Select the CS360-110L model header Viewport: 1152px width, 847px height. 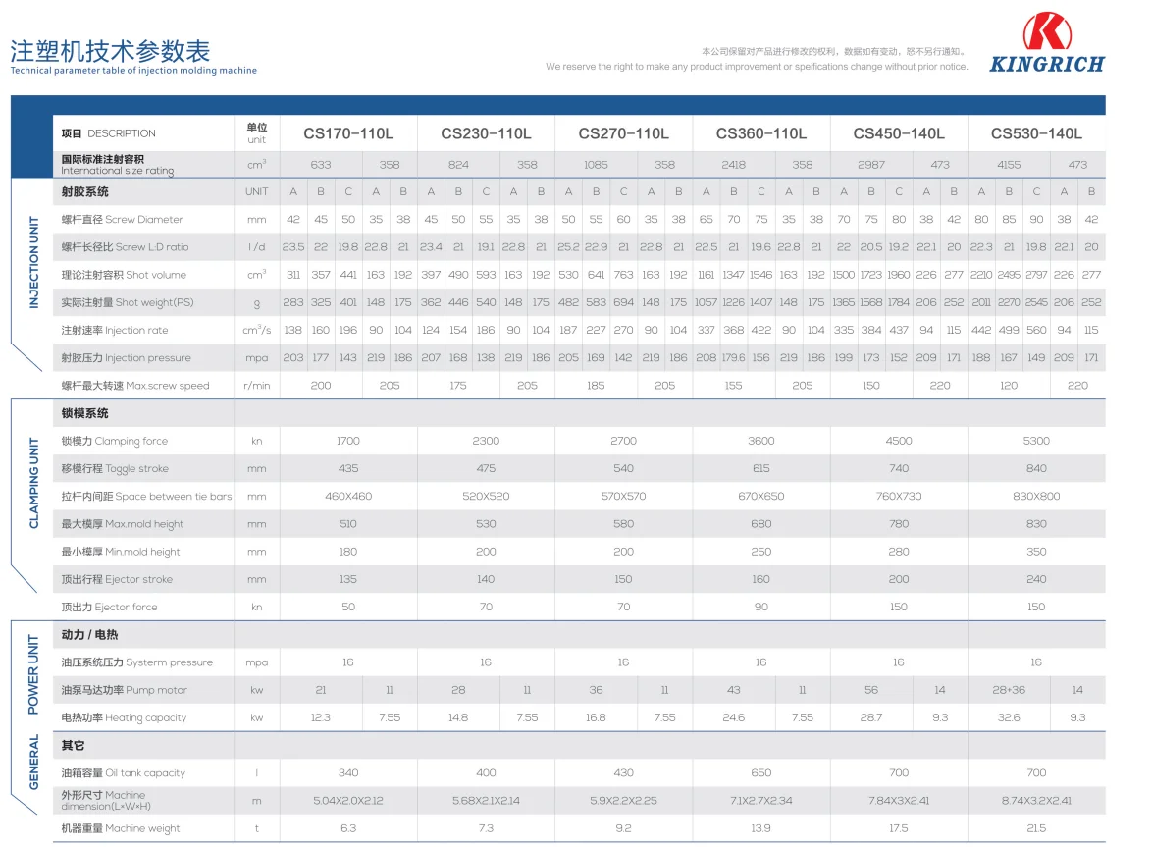click(x=760, y=133)
